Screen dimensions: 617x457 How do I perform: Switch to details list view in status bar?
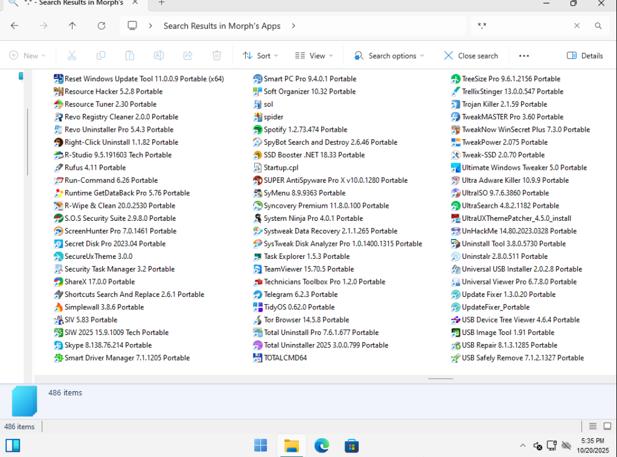pos(592,426)
